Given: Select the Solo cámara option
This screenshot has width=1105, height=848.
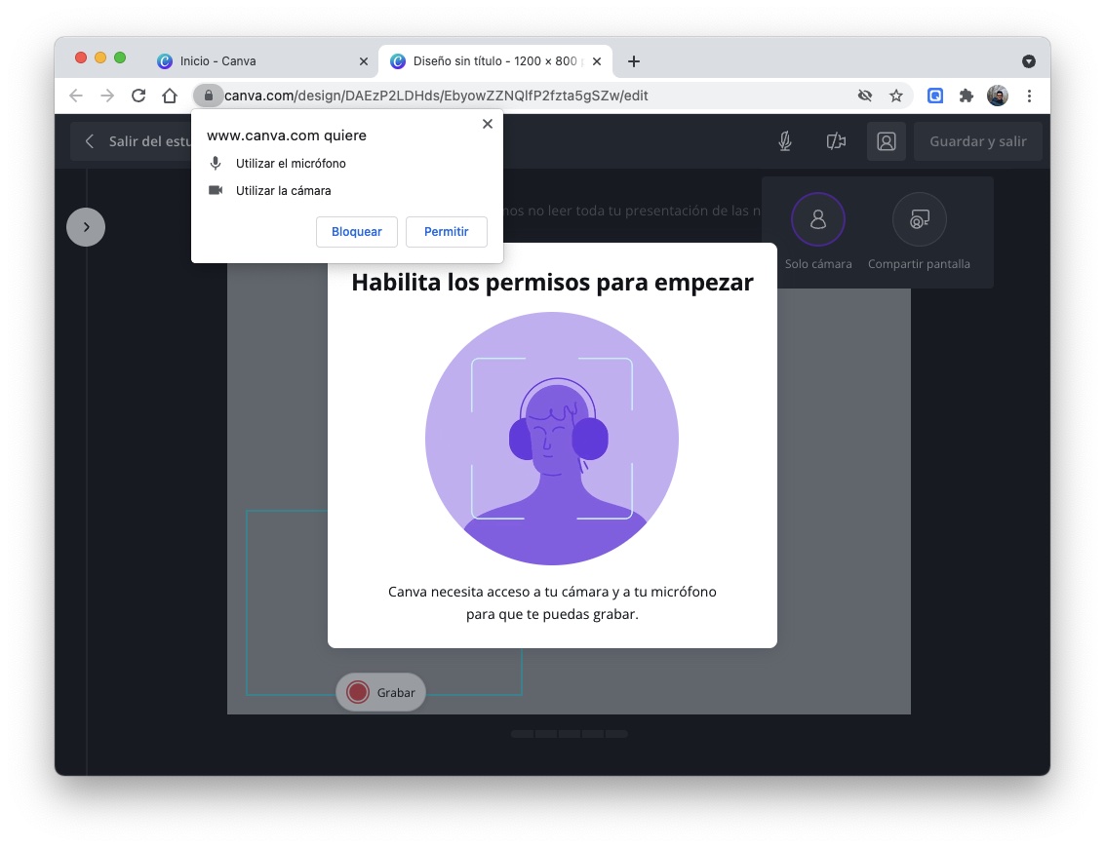Looking at the screenshot, I should [x=817, y=220].
